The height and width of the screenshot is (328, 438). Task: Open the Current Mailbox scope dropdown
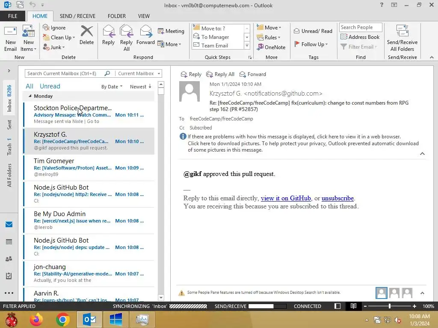tap(139, 73)
